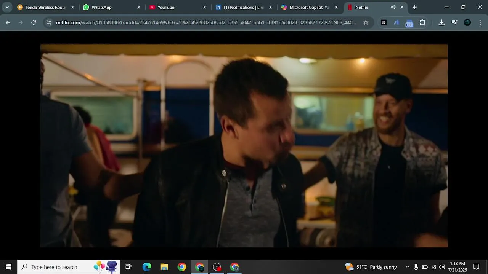Click the Type here to search box
The height and width of the screenshot is (274, 488).
69,267
